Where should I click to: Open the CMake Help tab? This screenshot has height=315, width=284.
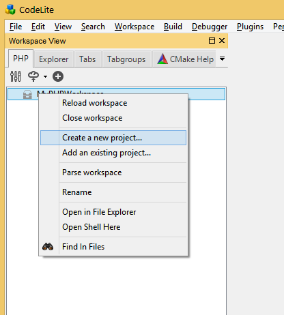(x=184, y=59)
